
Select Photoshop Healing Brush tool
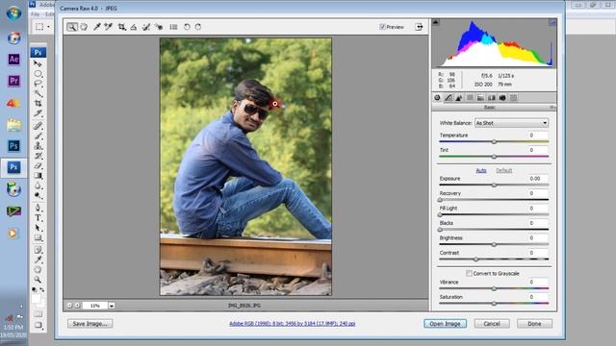[38, 126]
